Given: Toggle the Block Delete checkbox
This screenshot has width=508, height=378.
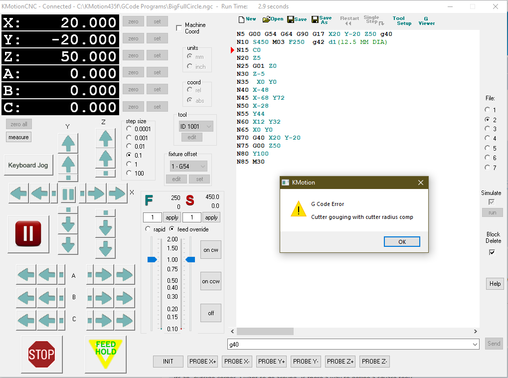Looking at the screenshot, I should [x=492, y=252].
